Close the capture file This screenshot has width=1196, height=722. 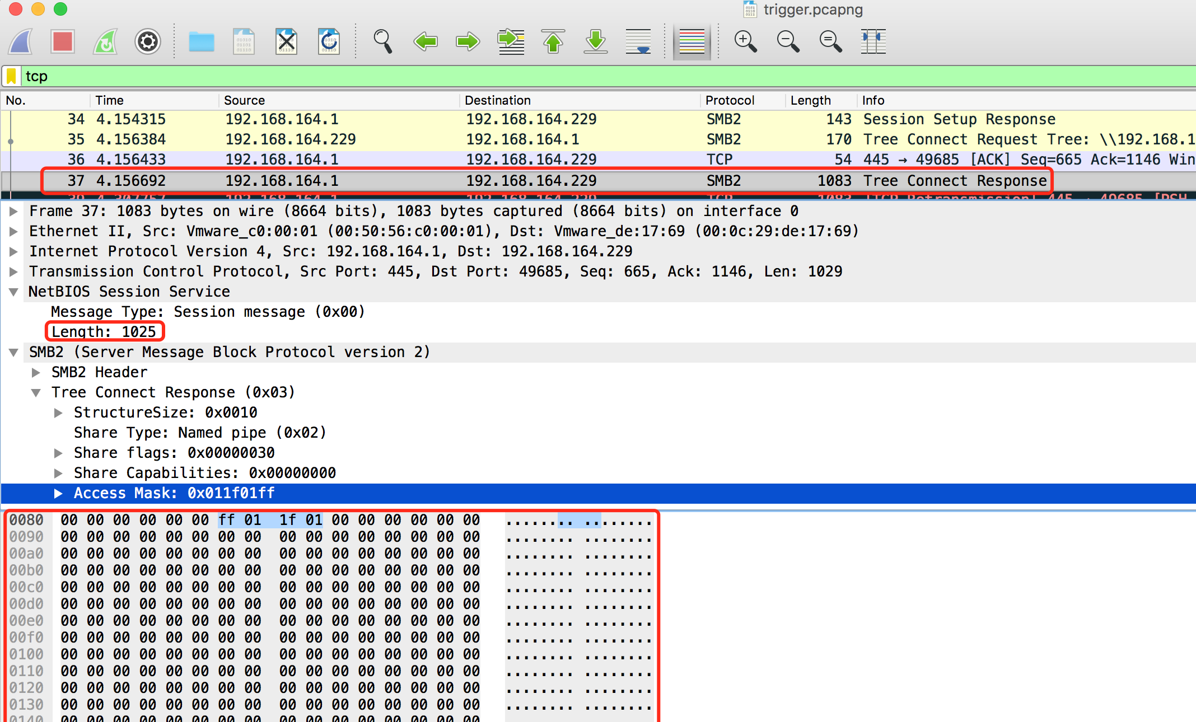tap(286, 41)
